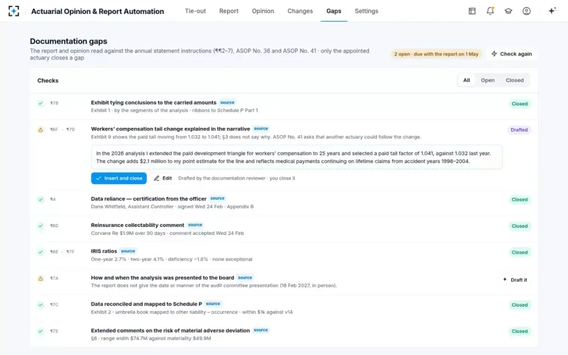The height and width of the screenshot is (355, 568).
Task: Open the sparkle assistant icon
Action: point(552,11)
